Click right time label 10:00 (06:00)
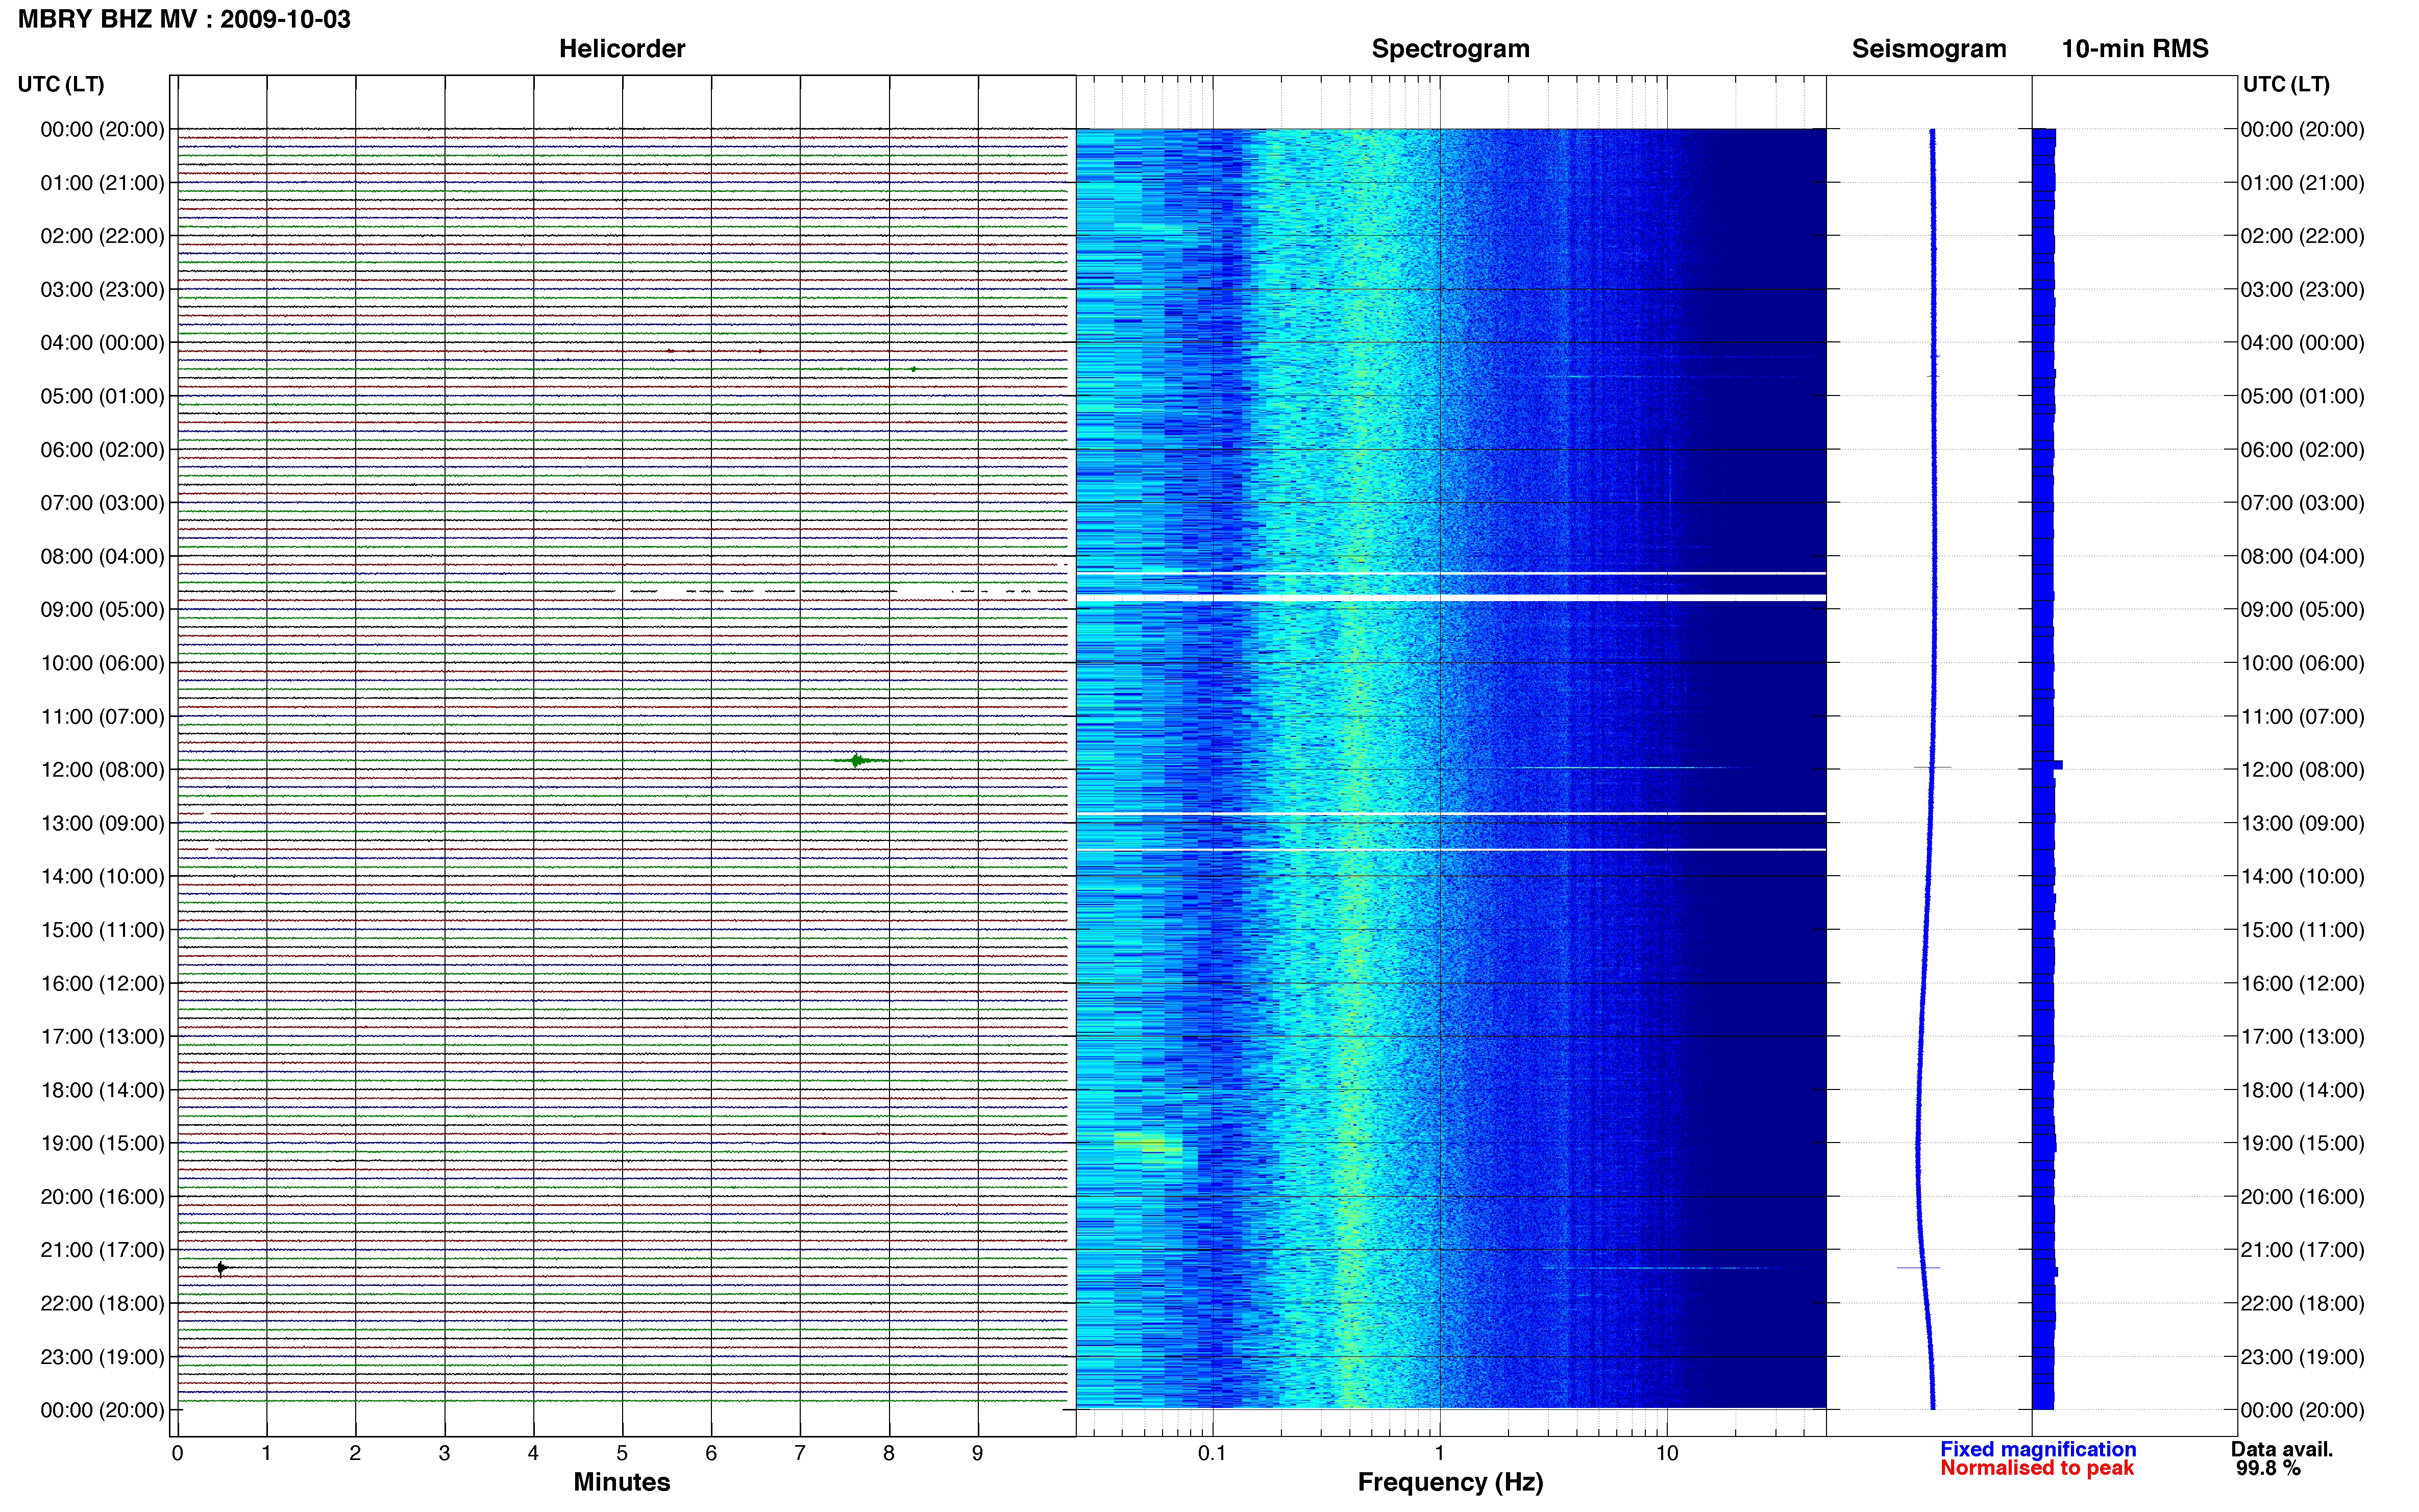 pyautogui.click(x=2302, y=663)
